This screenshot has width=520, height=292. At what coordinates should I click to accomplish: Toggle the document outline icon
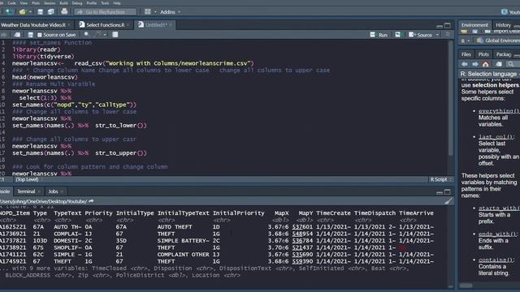pos(448,34)
